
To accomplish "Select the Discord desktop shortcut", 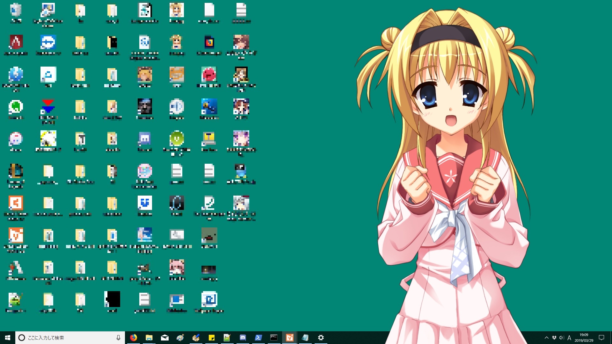I will pyautogui.click(x=145, y=142).
